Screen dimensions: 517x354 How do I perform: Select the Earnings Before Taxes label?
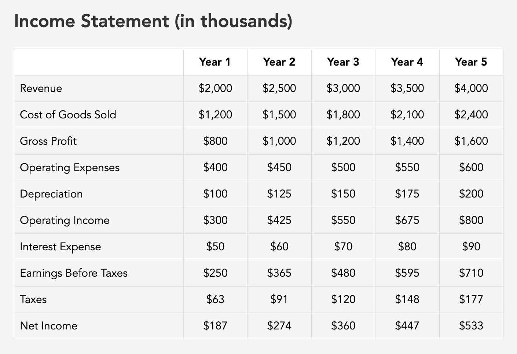tap(74, 273)
